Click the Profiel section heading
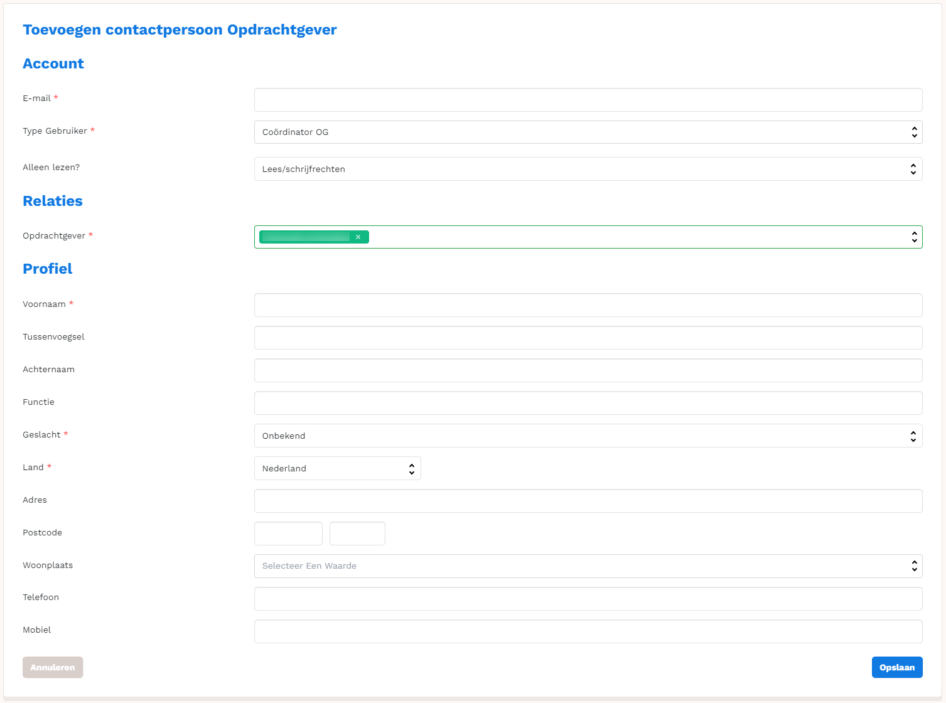The width and height of the screenshot is (946, 703). pyautogui.click(x=48, y=269)
